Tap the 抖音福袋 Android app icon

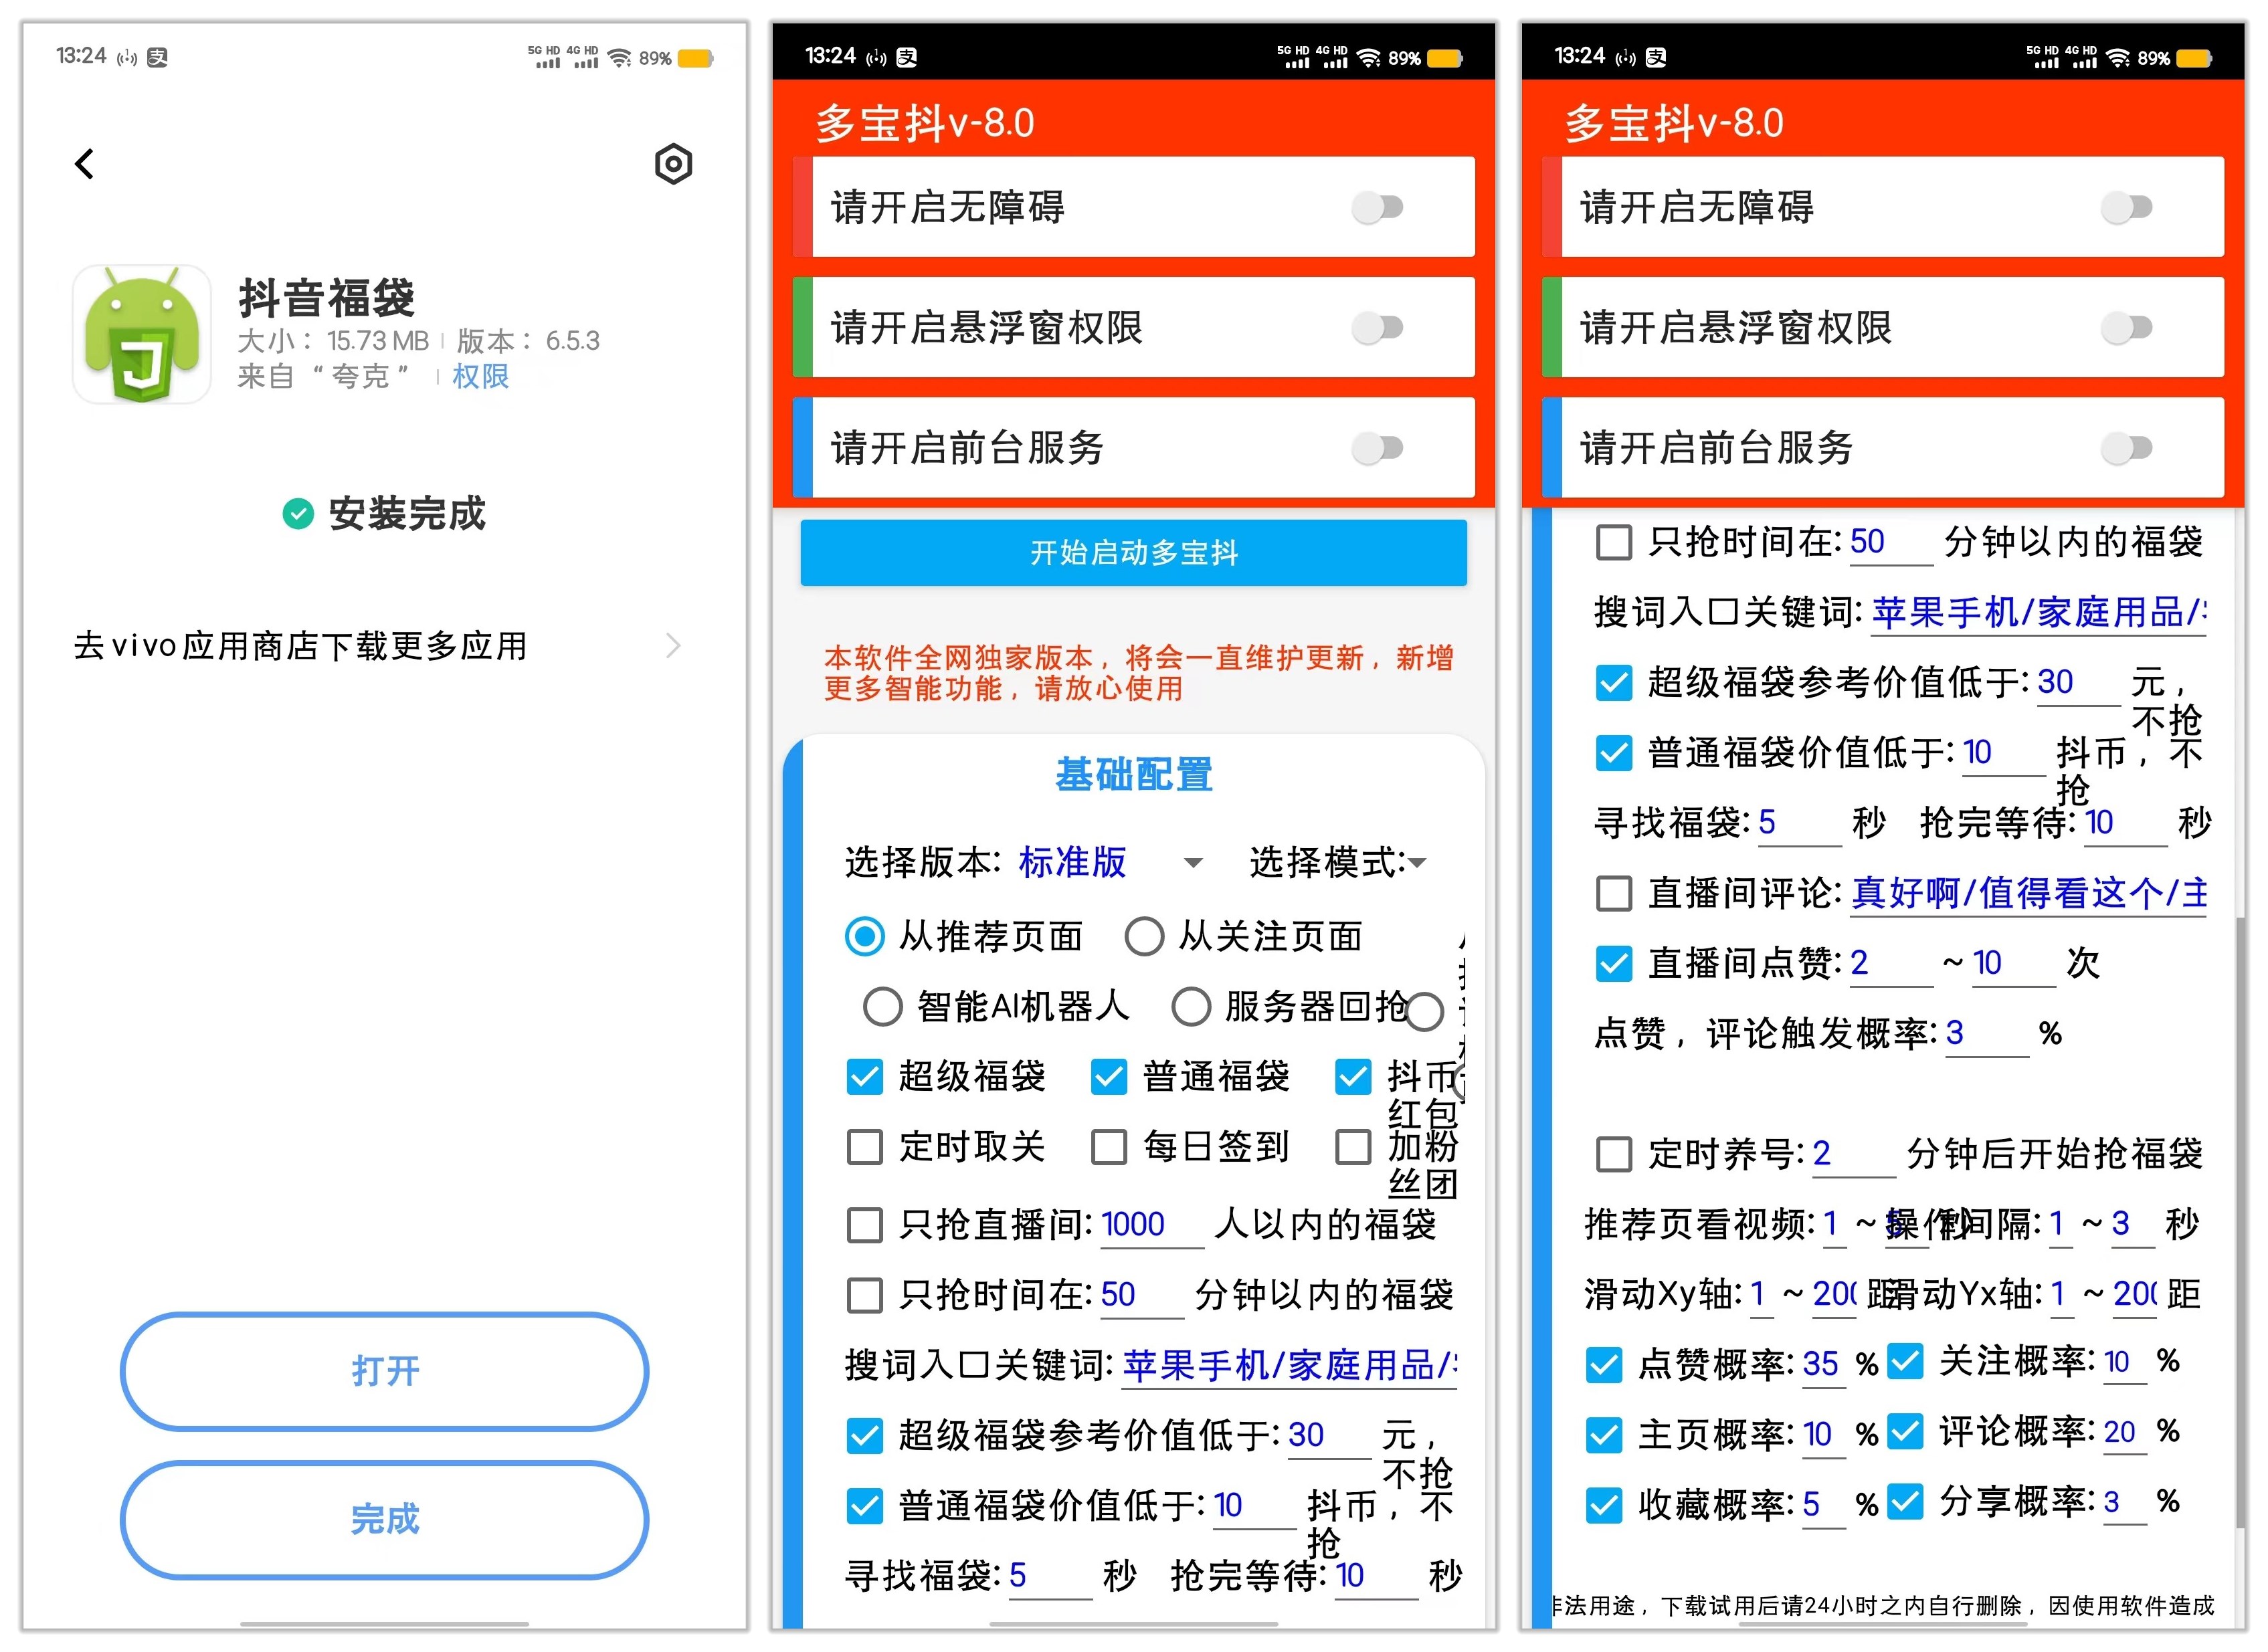pos(142,334)
